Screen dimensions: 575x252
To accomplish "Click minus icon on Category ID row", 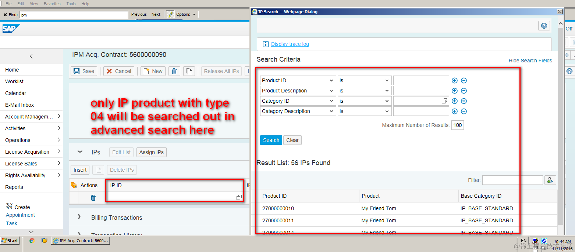I will click(464, 101).
